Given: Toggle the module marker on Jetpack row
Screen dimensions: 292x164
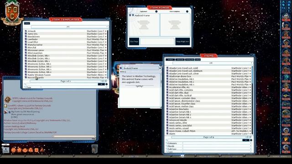Looking at the screenshot, I should pyautogui.click(x=106, y=31).
